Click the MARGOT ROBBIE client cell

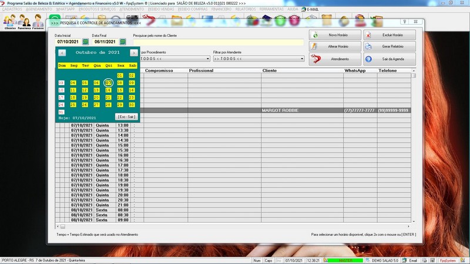(x=302, y=110)
